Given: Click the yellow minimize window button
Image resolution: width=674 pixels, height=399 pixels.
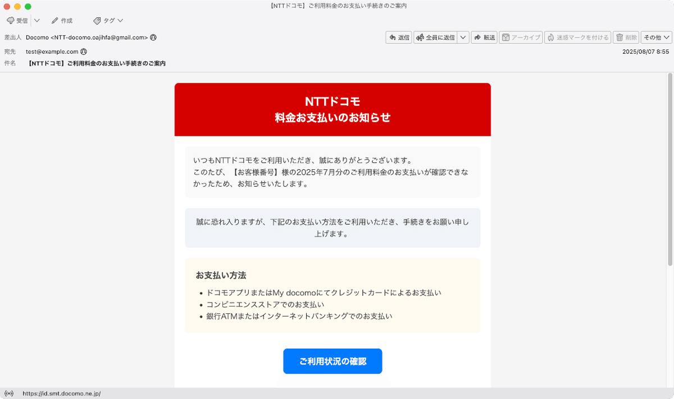Looking at the screenshot, I should 17,6.
